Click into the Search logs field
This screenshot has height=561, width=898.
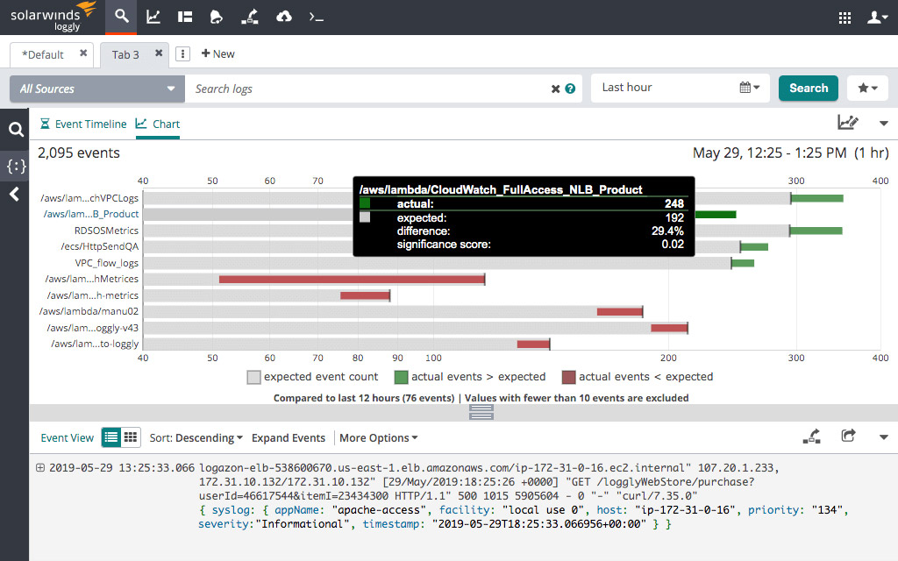[x=368, y=89]
